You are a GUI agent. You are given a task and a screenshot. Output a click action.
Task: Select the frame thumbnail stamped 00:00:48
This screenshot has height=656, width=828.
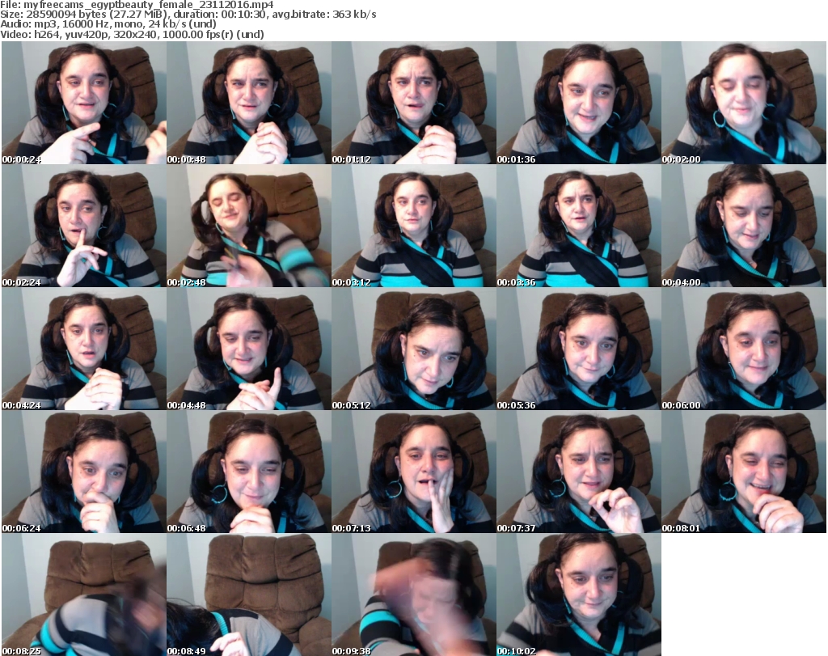tap(249, 103)
